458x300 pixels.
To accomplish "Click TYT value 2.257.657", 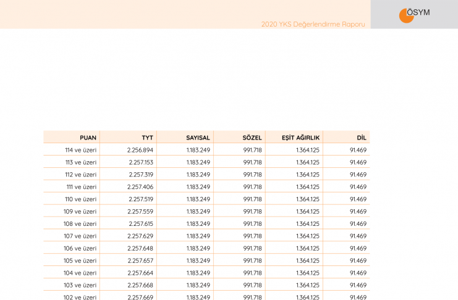I will 140,260.
